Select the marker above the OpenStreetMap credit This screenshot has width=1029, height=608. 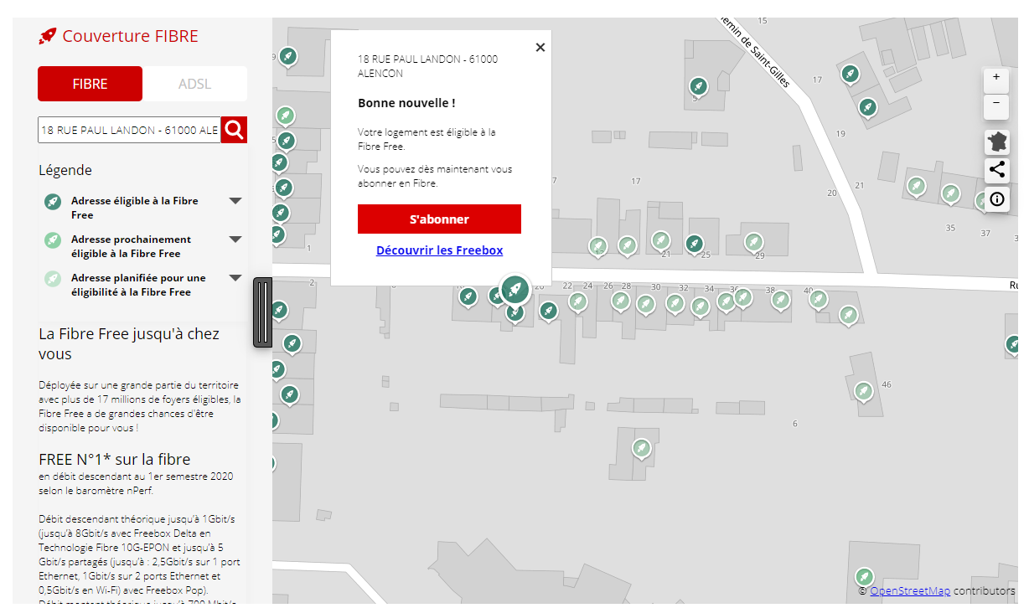863,577
